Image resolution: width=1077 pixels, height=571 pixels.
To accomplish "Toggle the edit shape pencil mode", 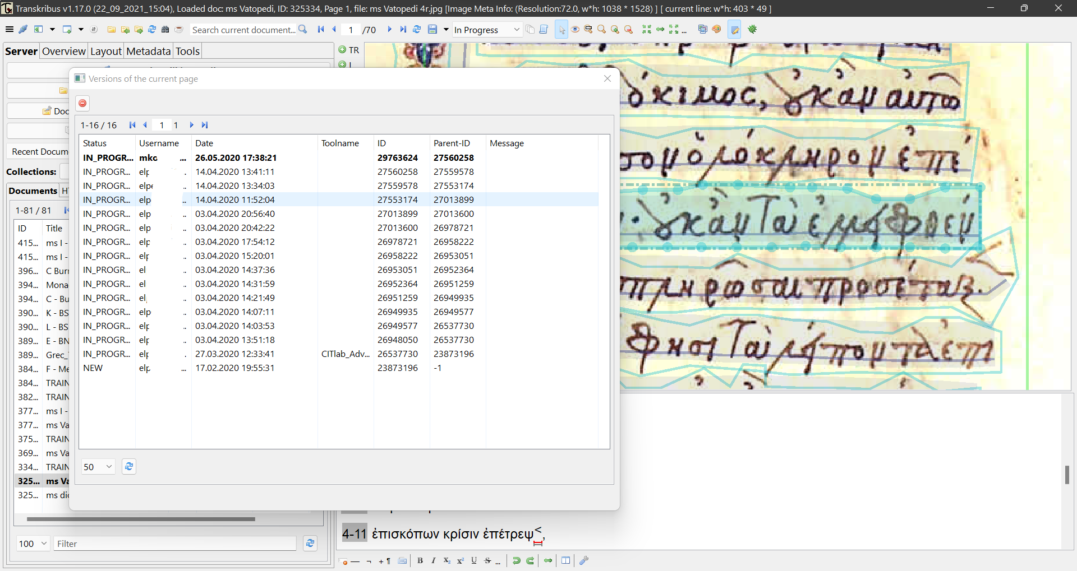I will click(x=735, y=29).
